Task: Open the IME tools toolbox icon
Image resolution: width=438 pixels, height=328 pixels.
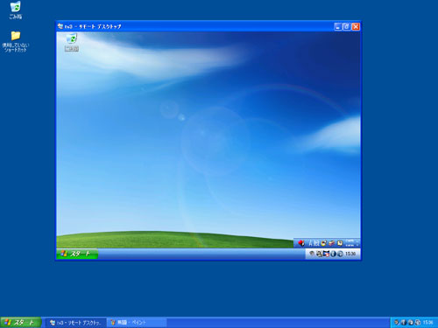Action: coord(332,242)
